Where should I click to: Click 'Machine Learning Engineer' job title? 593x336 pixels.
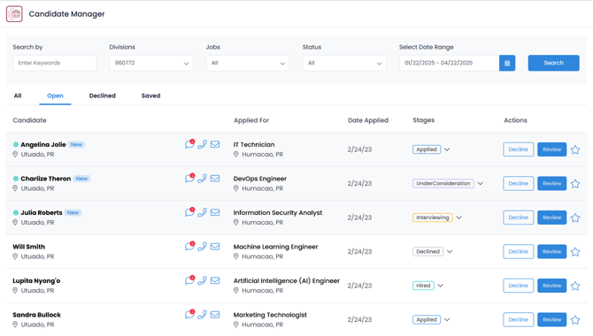coord(275,247)
